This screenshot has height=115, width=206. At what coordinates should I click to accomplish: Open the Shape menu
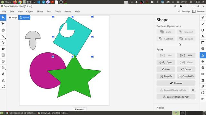(x=40, y=11)
